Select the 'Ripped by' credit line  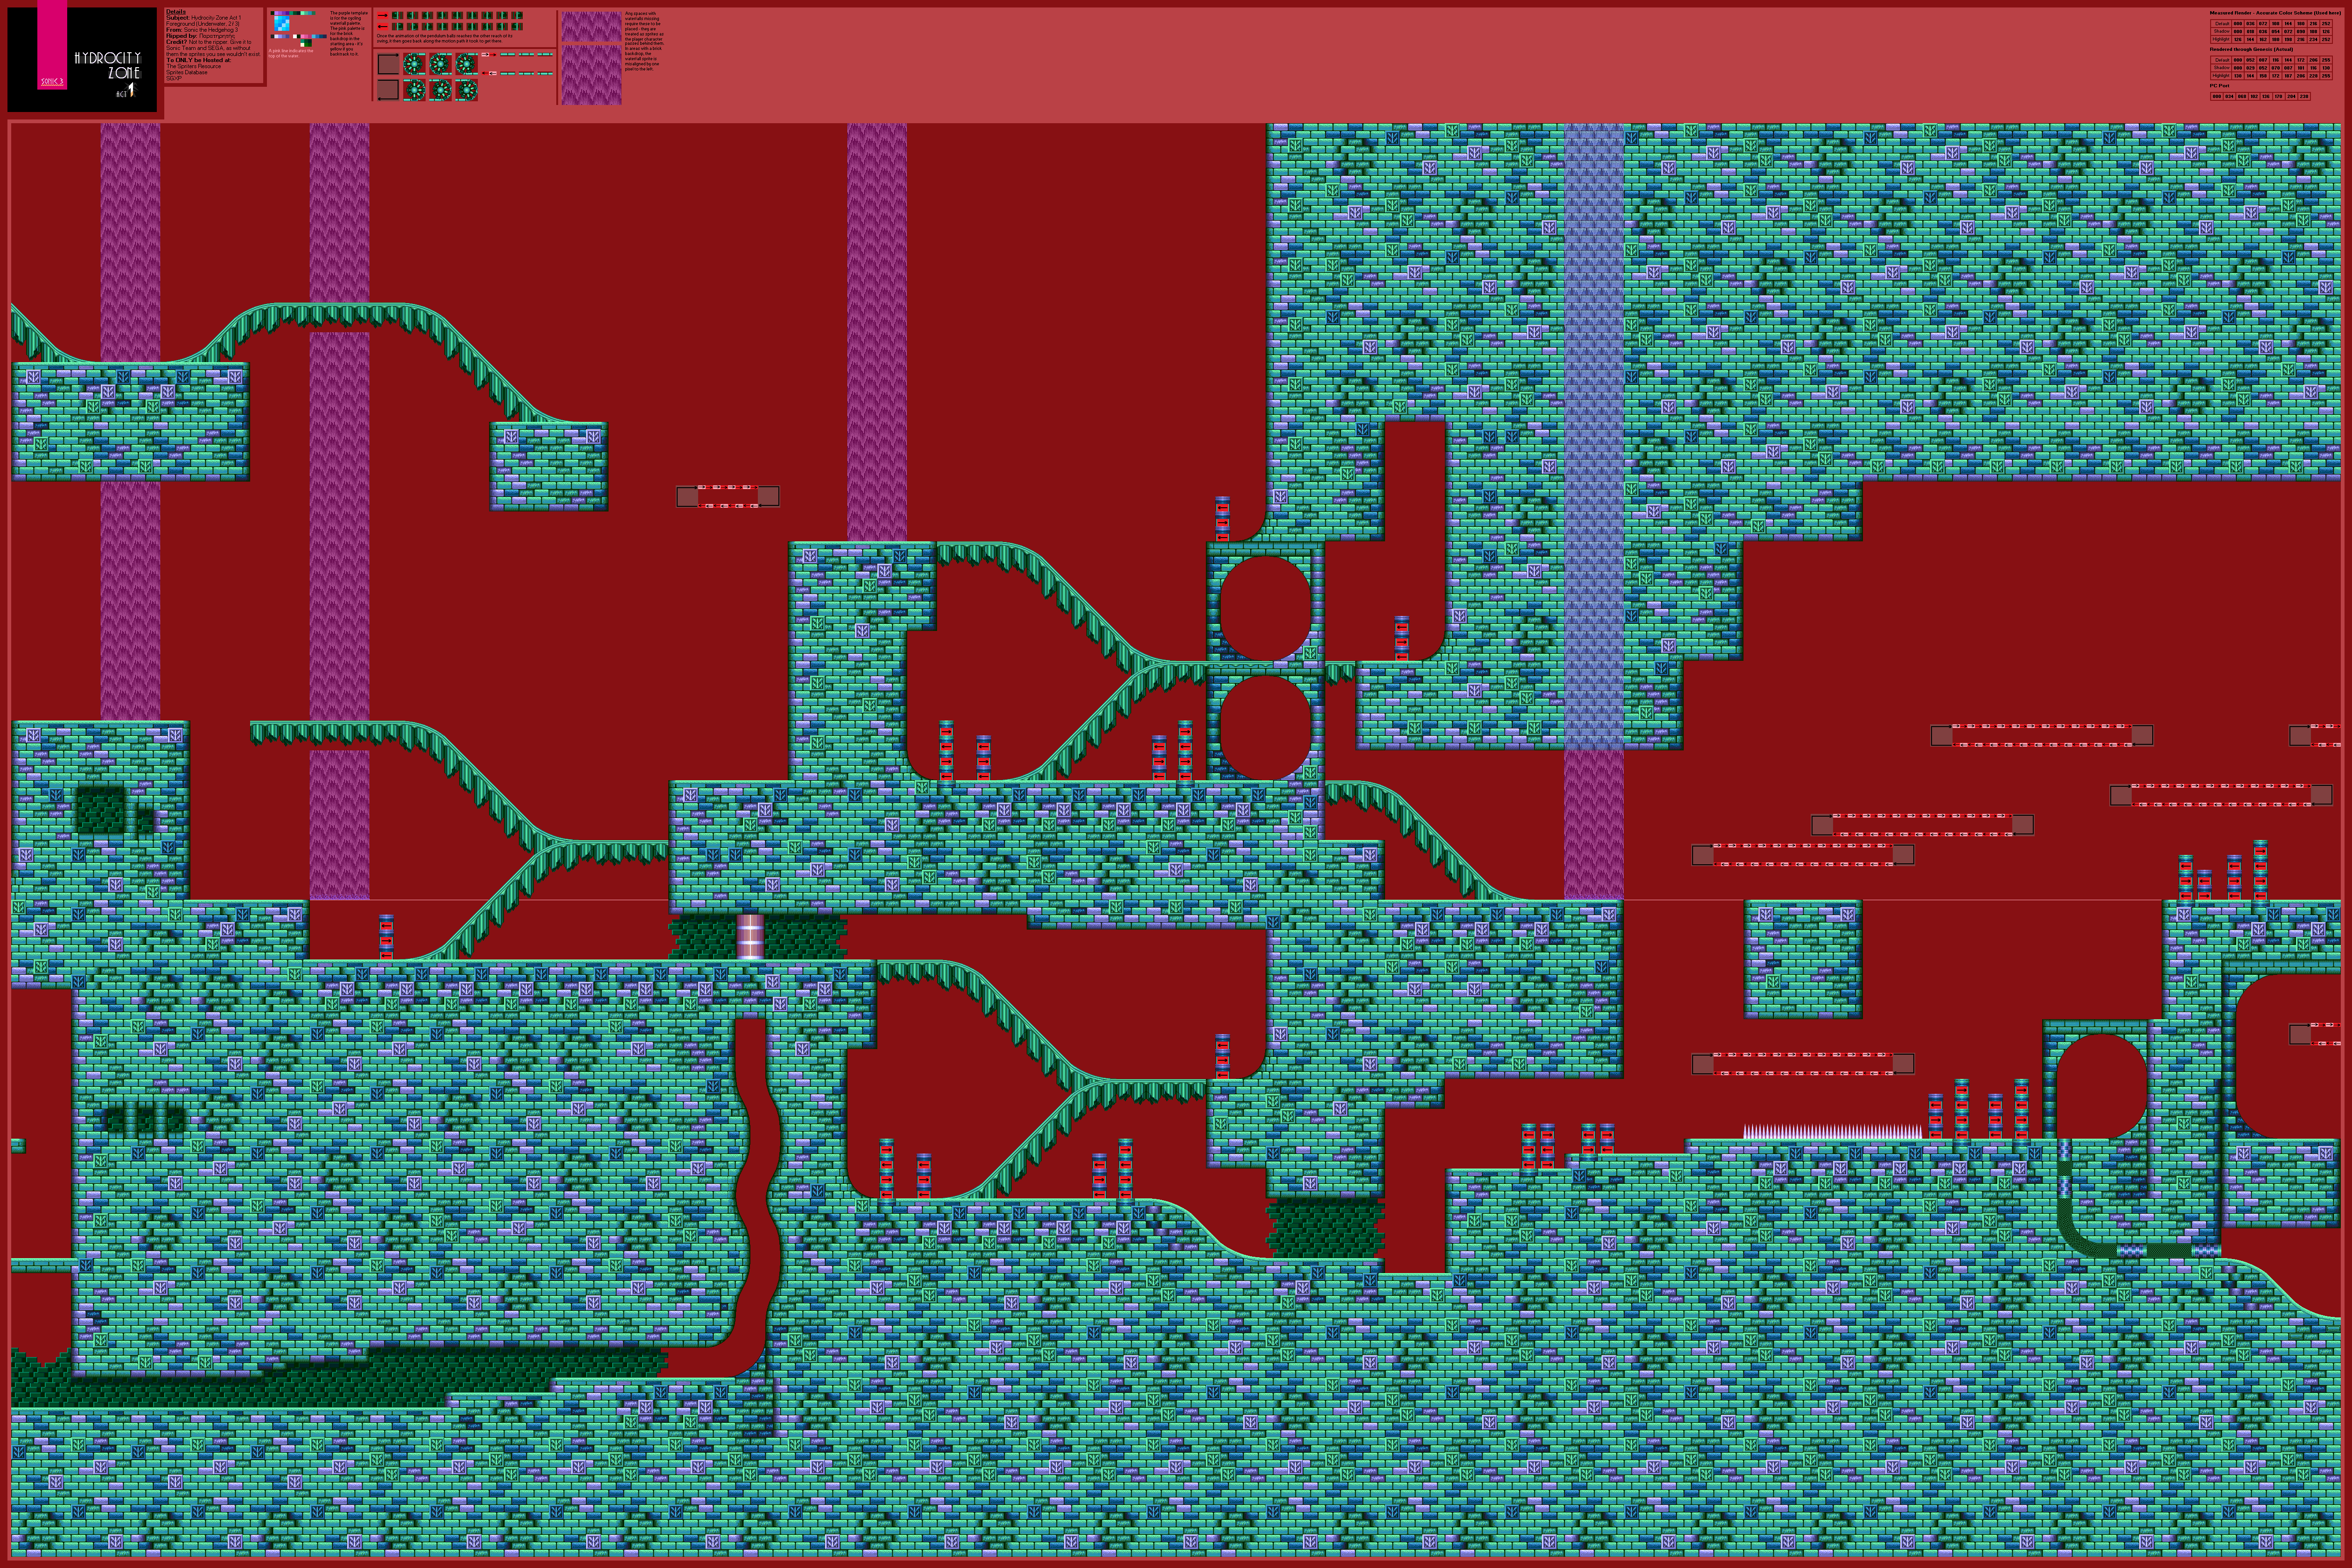click(201, 36)
